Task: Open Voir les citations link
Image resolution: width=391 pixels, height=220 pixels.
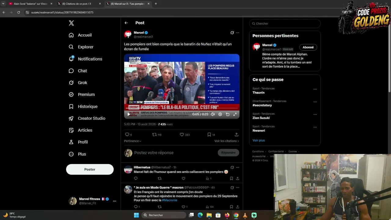Action: [227, 141]
